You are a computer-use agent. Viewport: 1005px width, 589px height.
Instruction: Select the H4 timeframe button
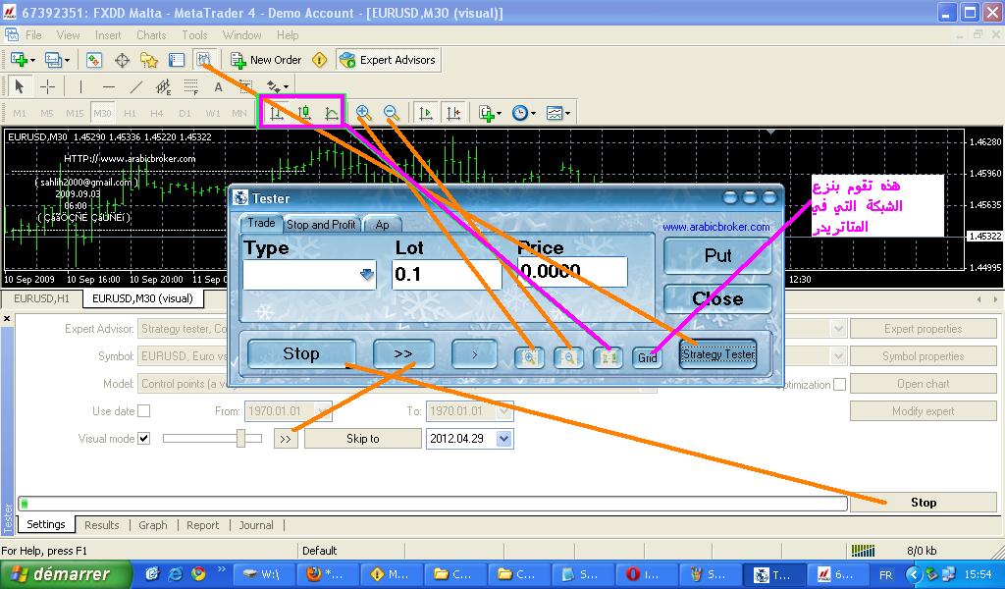157,114
